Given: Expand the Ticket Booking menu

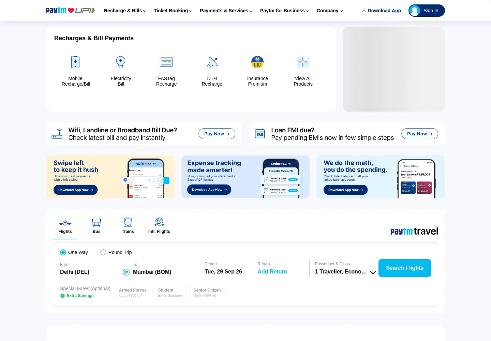Looking at the screenshot, I should pos(173,11).
